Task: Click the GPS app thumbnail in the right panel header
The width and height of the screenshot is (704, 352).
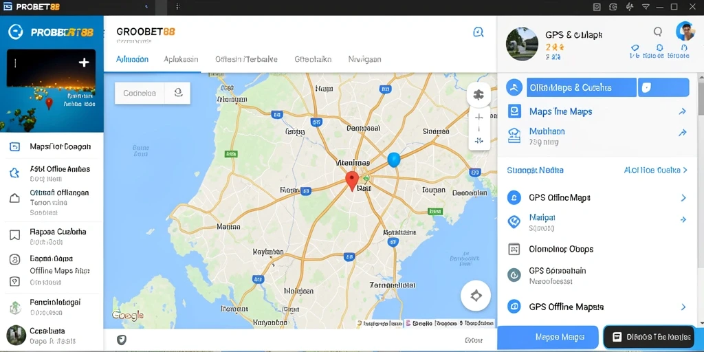Action: (x=522, y=44)
